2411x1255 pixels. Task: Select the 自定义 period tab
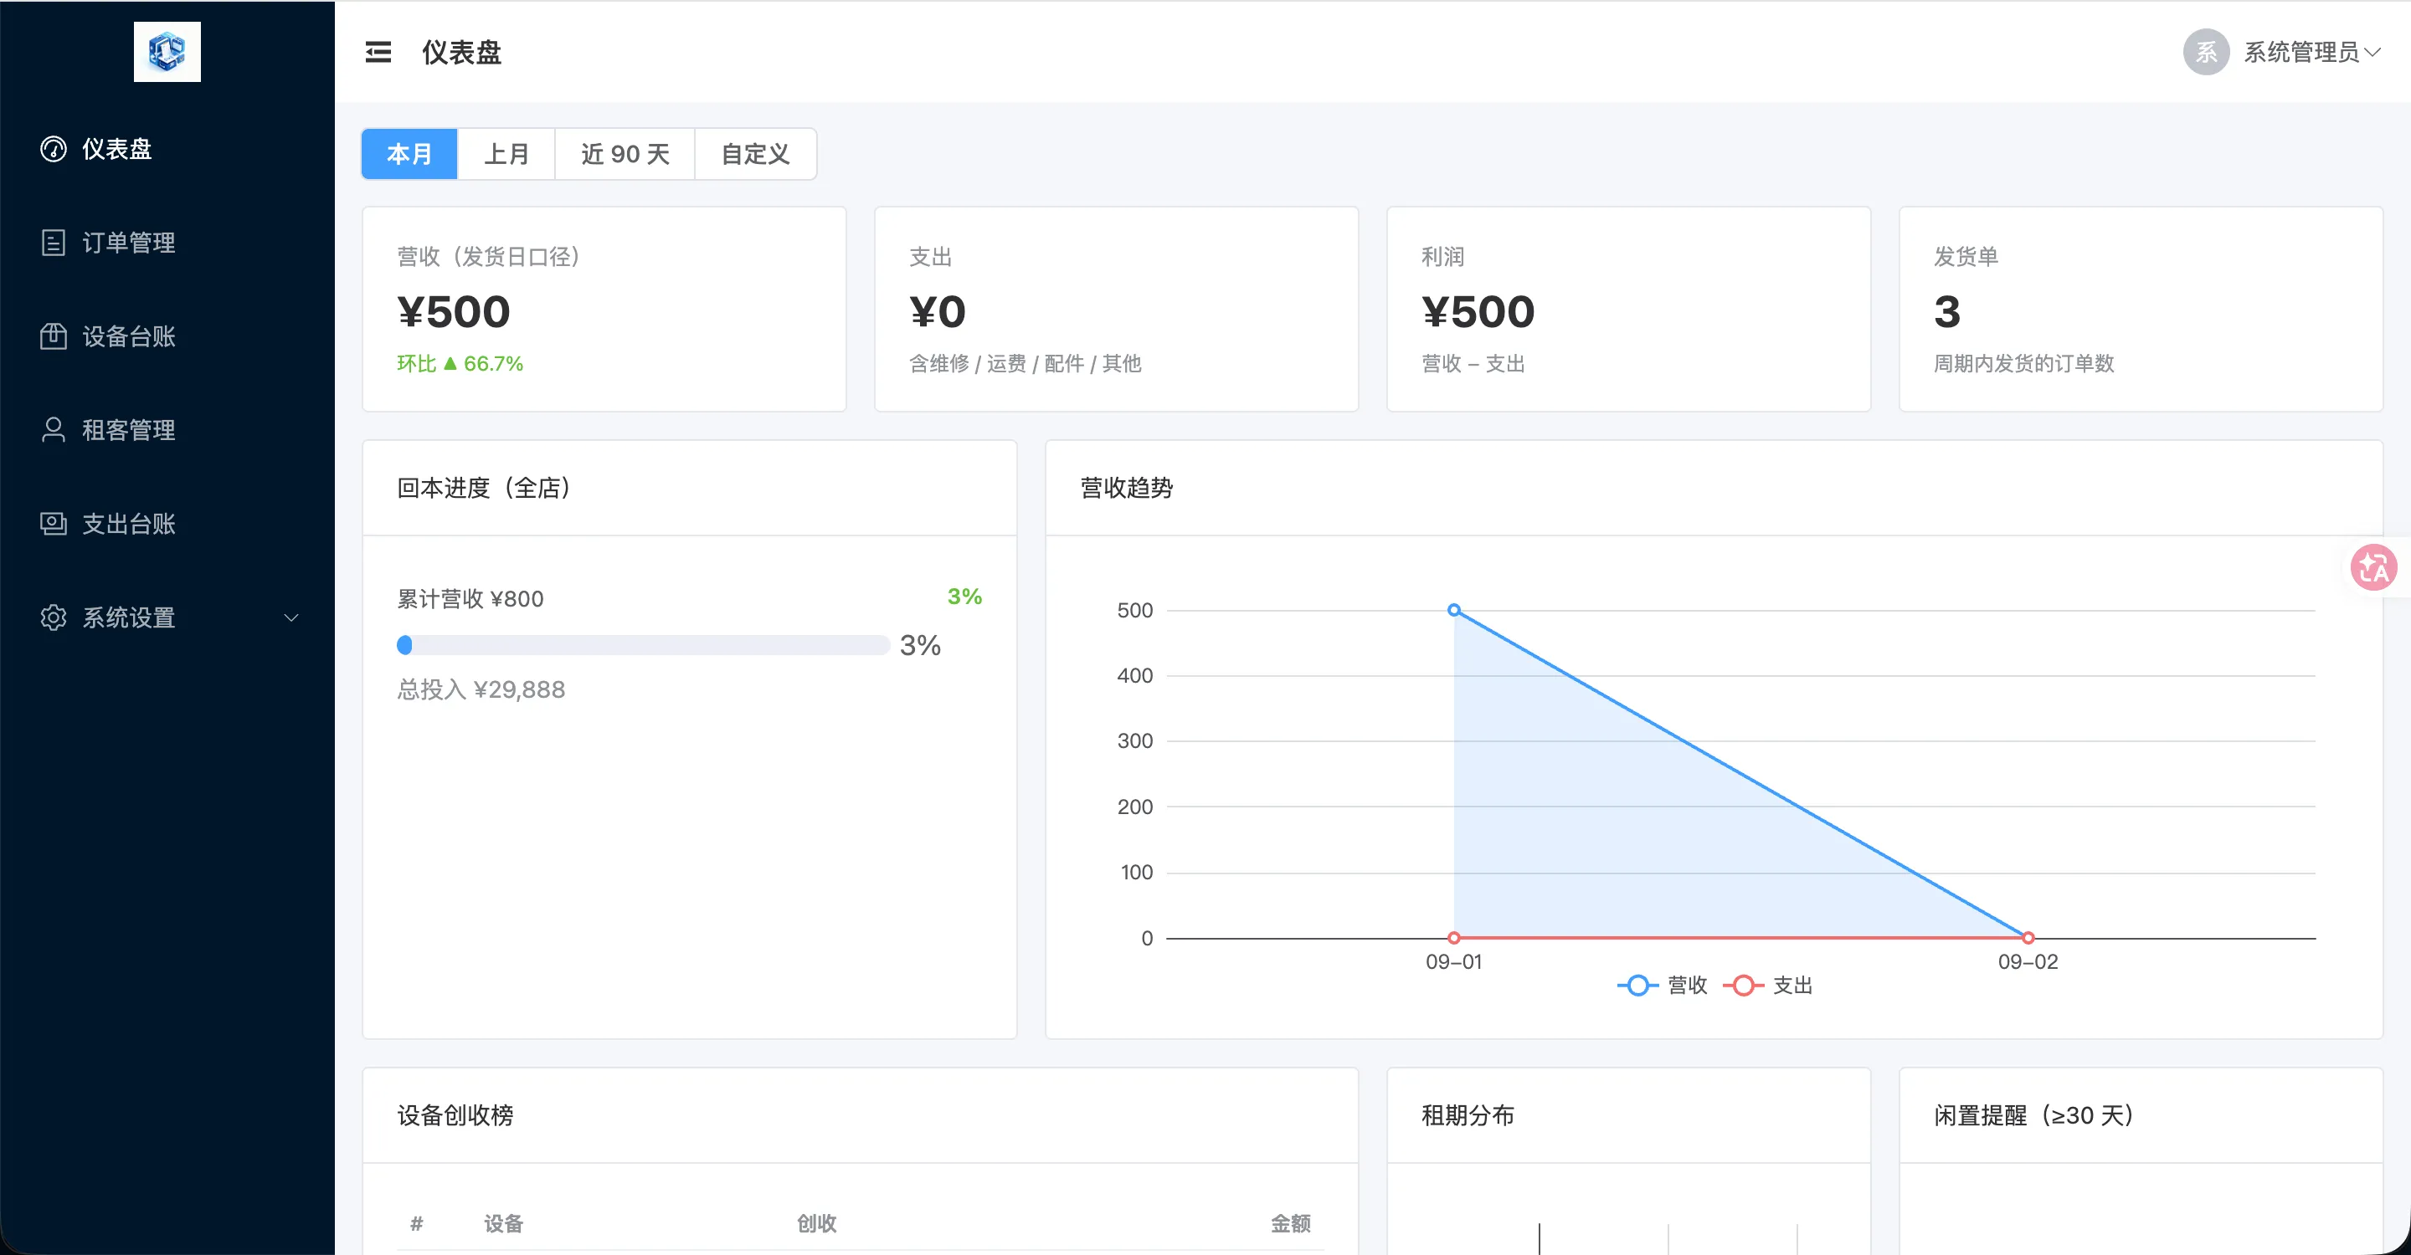pos(755,153)
